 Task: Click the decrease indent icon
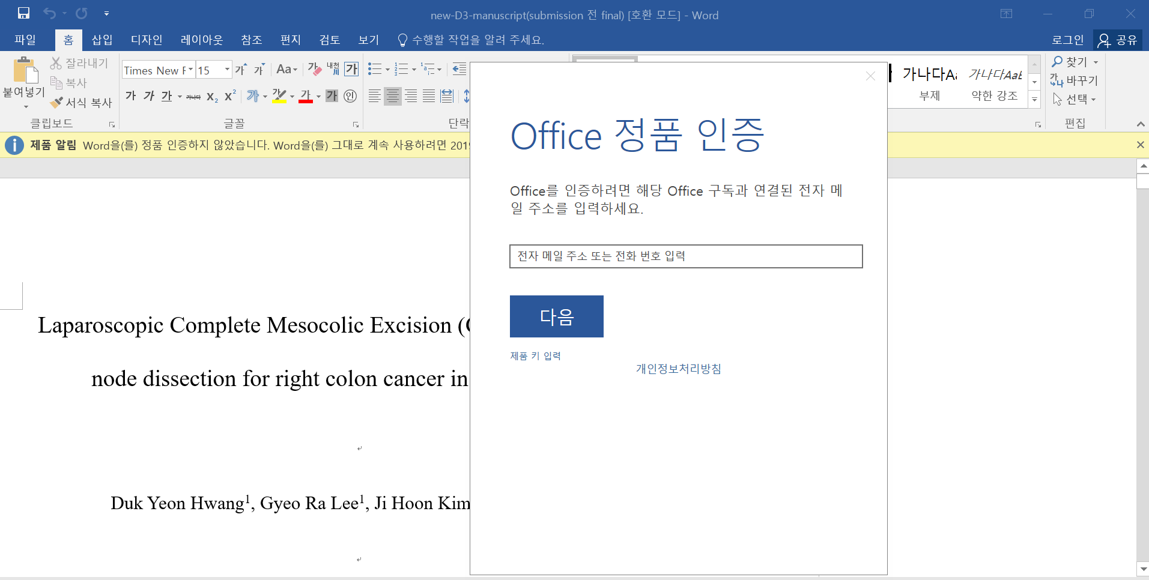459,70
